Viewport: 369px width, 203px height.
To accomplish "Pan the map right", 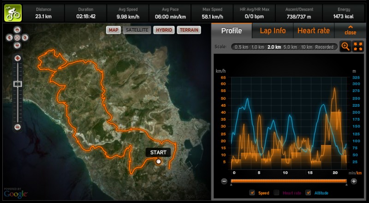I will pos(25,37).
